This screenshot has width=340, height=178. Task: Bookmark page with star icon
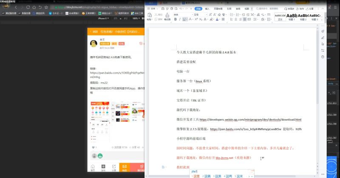coord(46,7)
